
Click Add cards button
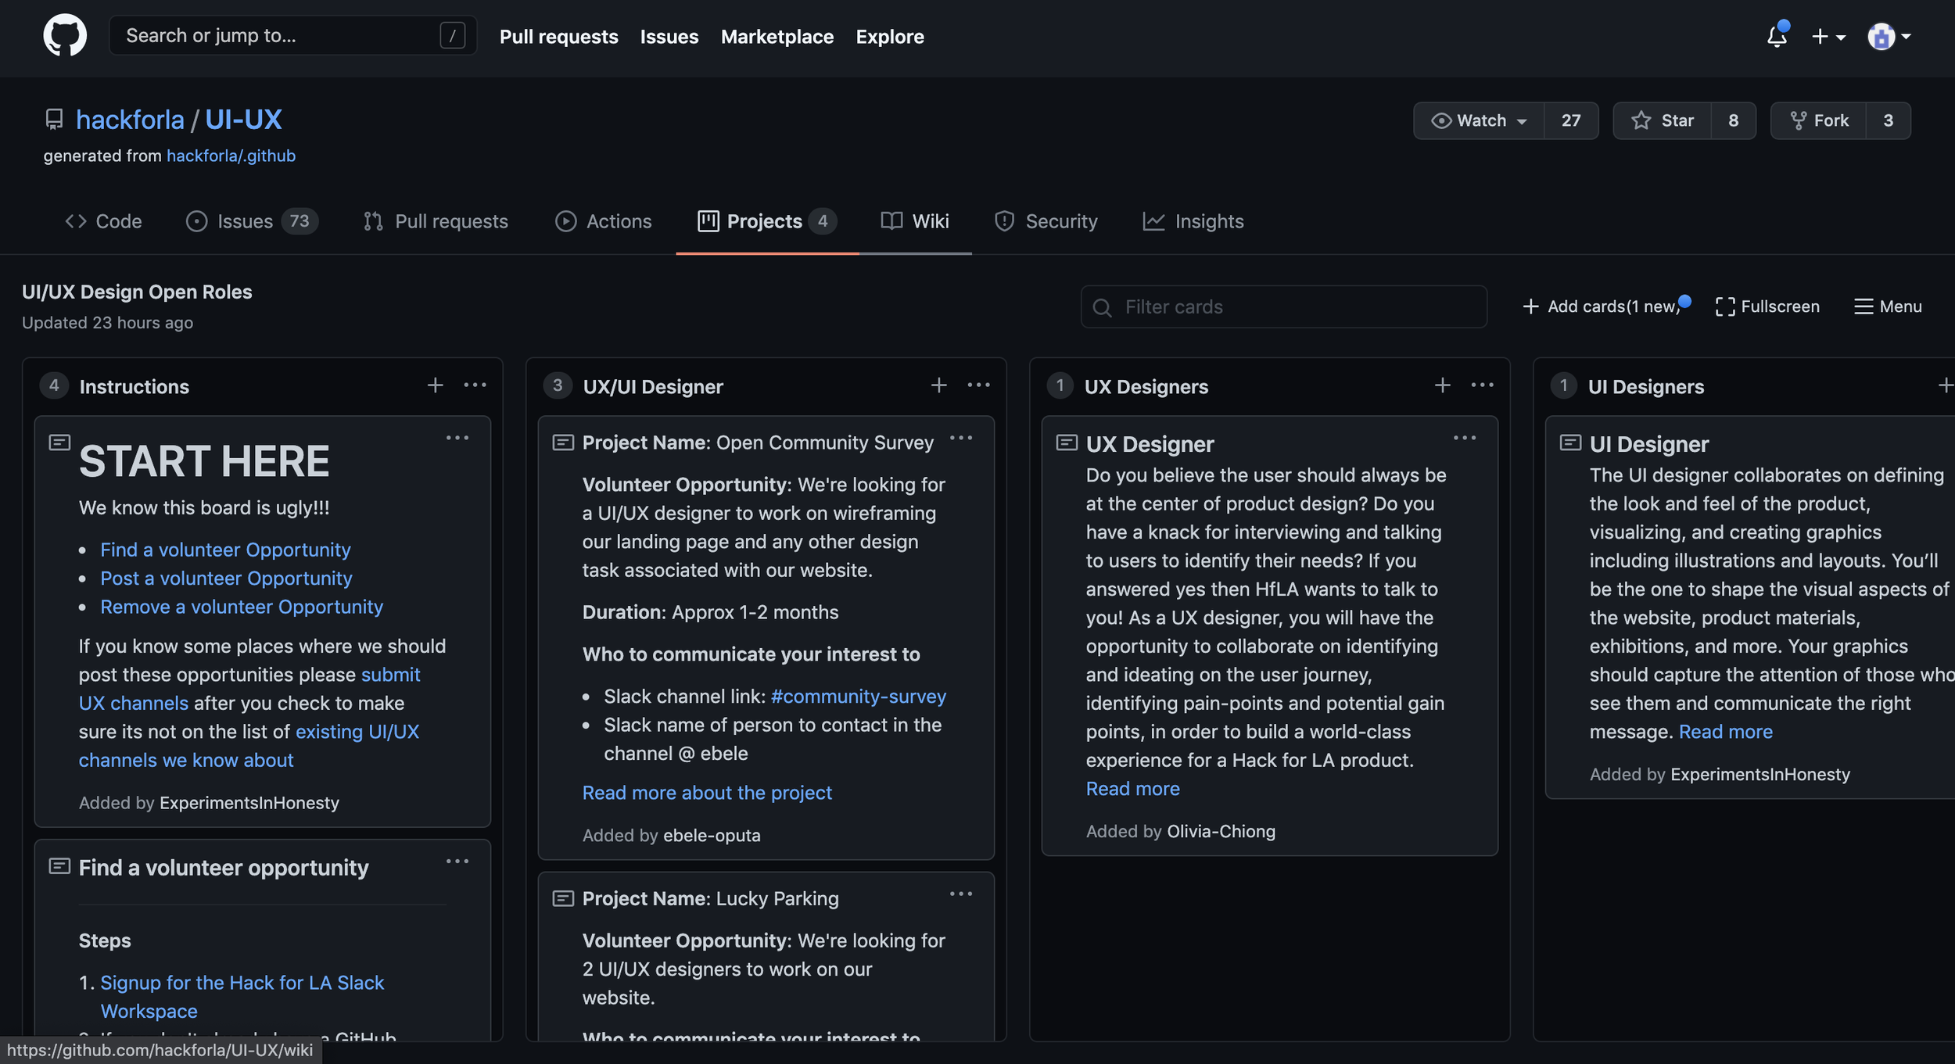click(1606, 306)
